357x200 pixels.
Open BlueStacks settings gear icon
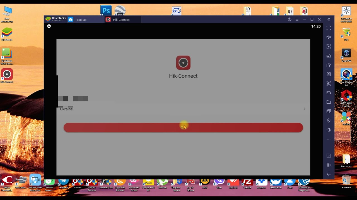329,165
